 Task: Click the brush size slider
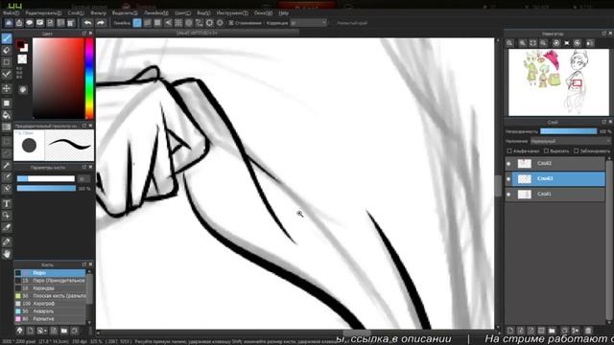[x=46, y=179]
